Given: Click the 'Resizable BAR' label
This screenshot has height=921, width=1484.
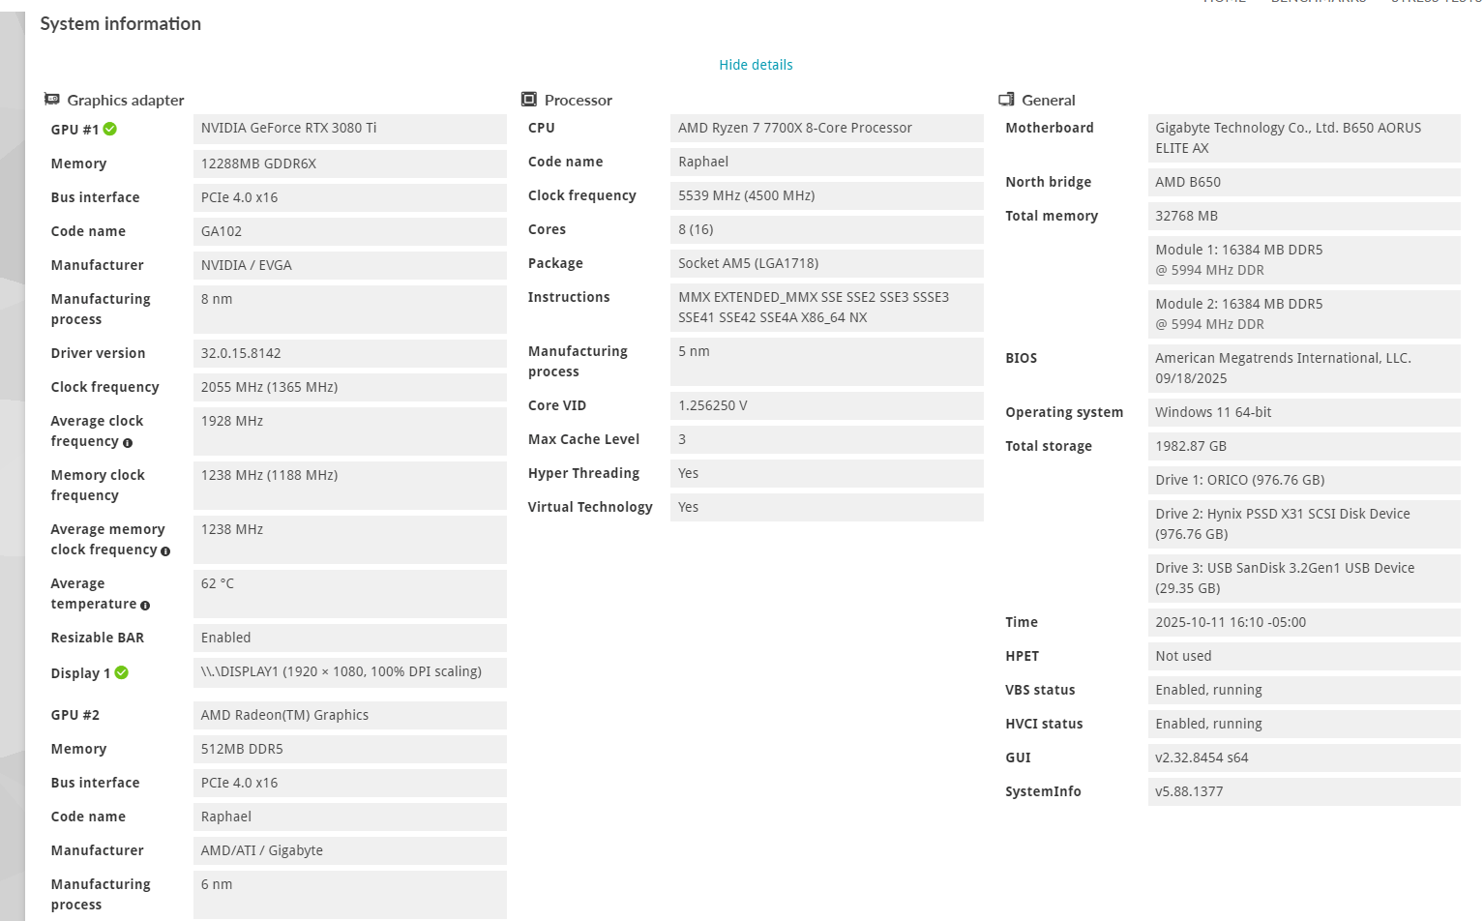Looking at the screenshot, I should [97, 638].
